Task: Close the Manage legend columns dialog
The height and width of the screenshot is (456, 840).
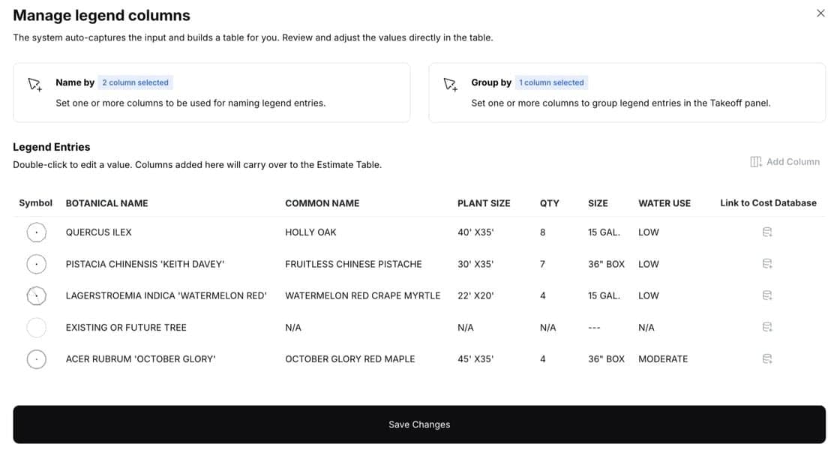Action: (x=820, y=13)
